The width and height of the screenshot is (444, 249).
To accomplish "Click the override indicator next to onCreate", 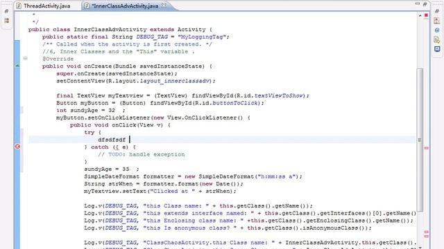I will pyautogui.click(x=17, y=66).
